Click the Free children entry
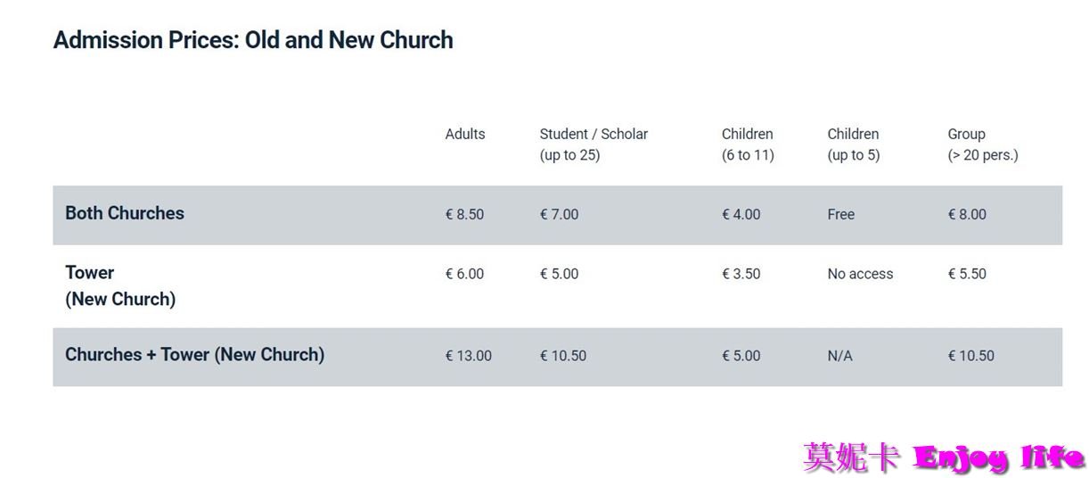The image size is (1089, 478). pyautogui.click(x=840, y=214)
